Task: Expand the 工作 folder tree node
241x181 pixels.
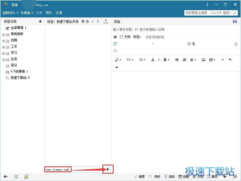Action: point(4,47)
